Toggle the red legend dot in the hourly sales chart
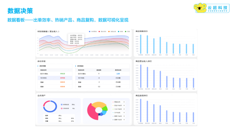Viewport: 230px width, 133px height. click(99, 32)
